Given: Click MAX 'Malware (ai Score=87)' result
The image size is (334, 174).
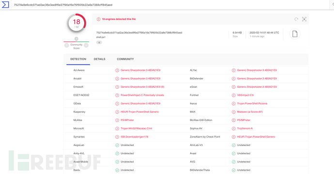Looking at the screenshot, I should 250,112.
